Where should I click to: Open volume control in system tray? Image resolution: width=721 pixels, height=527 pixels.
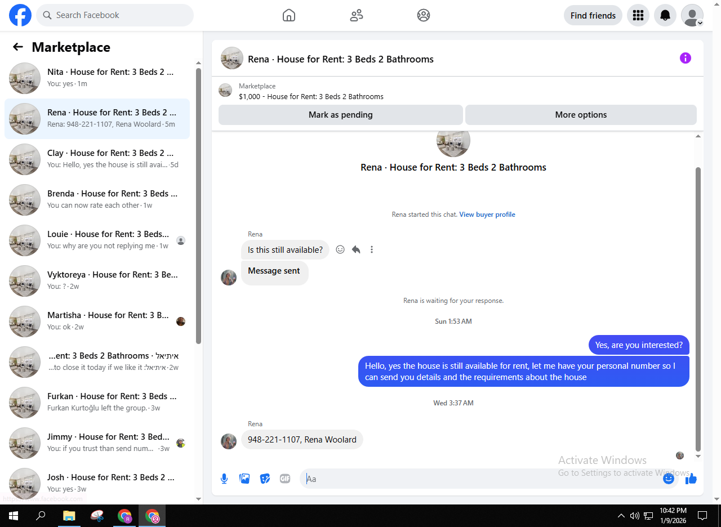635,515
